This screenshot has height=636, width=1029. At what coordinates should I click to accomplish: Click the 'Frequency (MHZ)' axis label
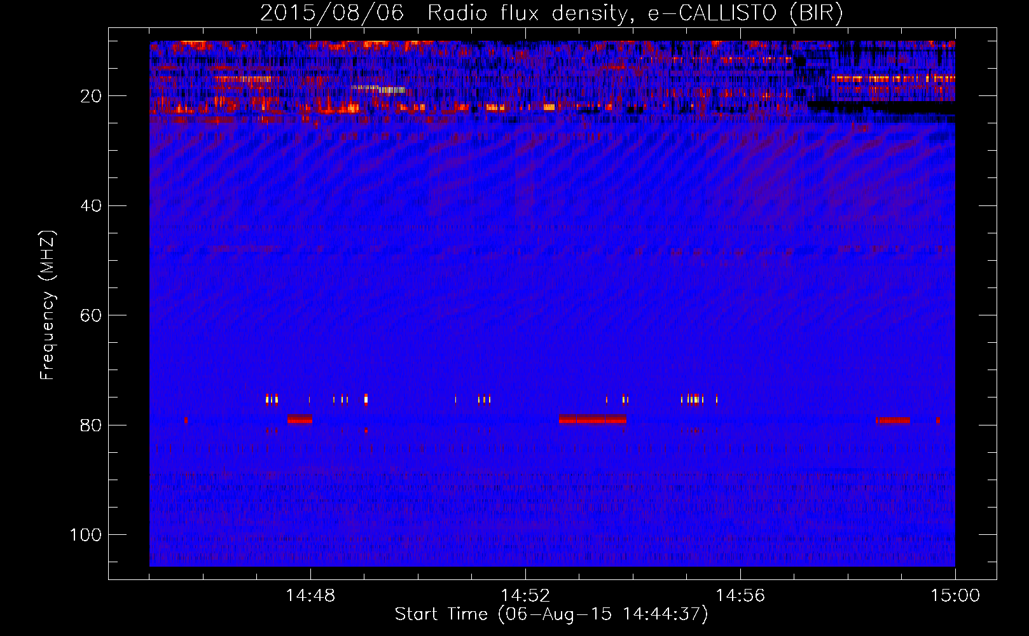coord(48,305)
